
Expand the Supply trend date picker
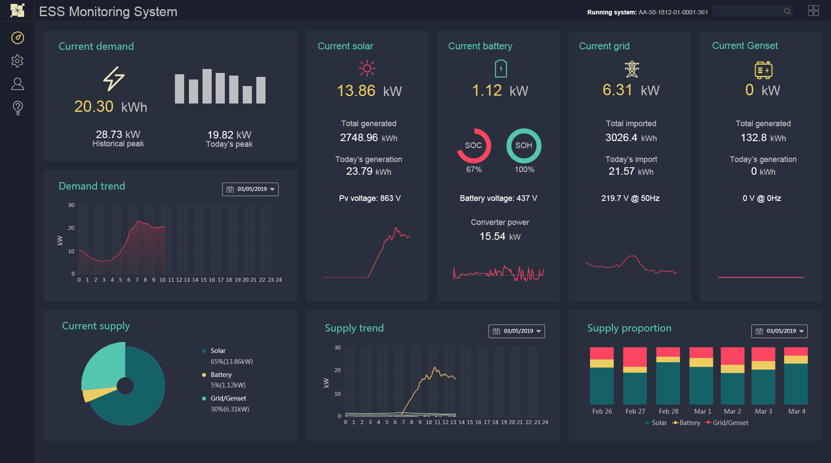pyautogui.click(x=517, y=331)
